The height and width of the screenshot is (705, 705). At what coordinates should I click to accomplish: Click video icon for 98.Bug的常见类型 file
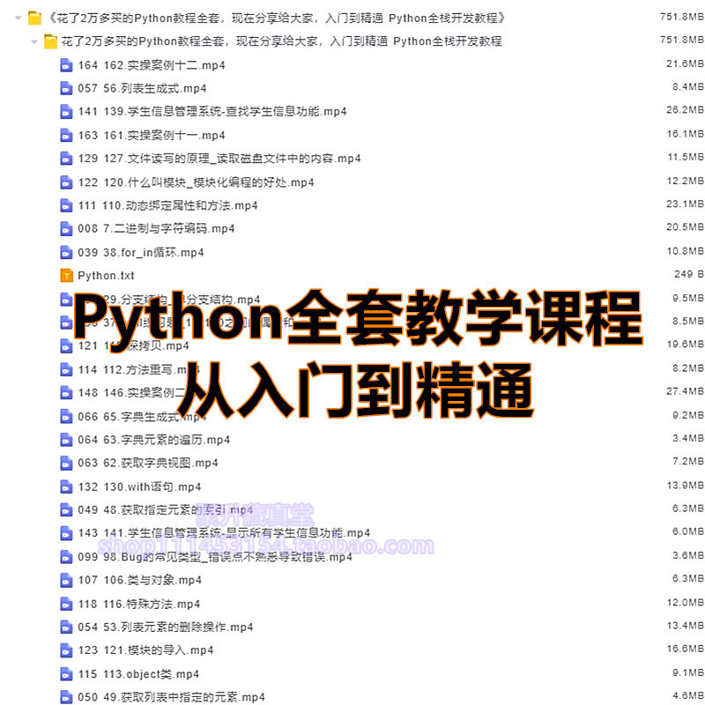(x=66, y=557)
